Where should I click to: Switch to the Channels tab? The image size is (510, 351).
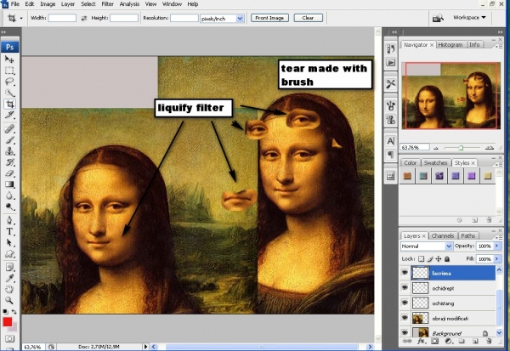click(443, 236)
